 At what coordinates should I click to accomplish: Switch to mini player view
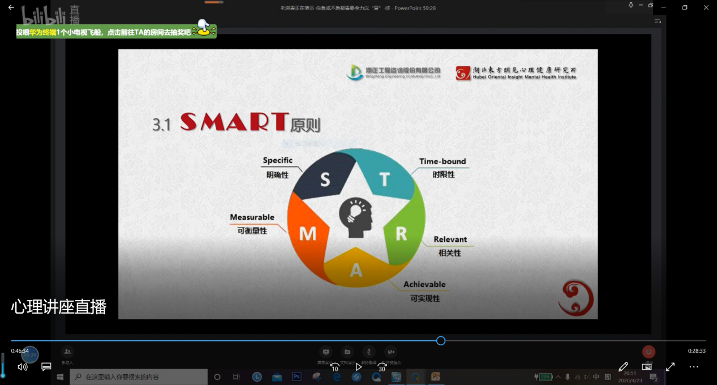647,367
